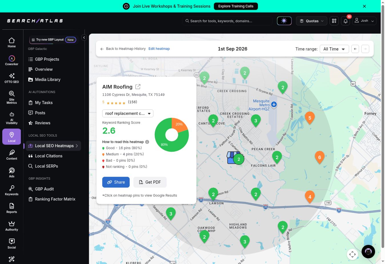
Task: Expand Local SEO Heatmaps chevron
Action: point(77,146)
